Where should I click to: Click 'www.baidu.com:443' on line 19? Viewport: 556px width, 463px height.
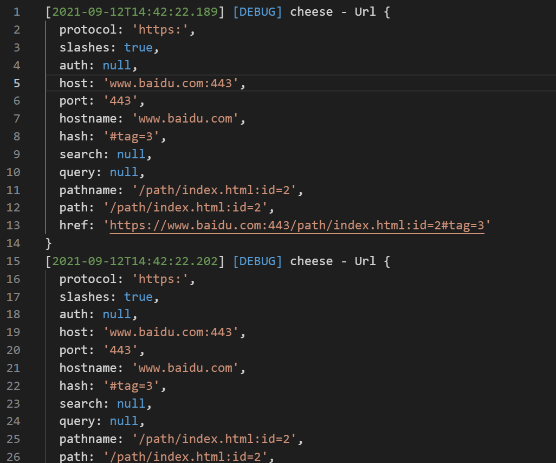click(171, 332)
